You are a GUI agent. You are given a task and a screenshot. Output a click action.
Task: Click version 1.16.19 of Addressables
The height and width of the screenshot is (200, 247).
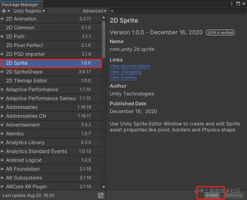point(84,107)
